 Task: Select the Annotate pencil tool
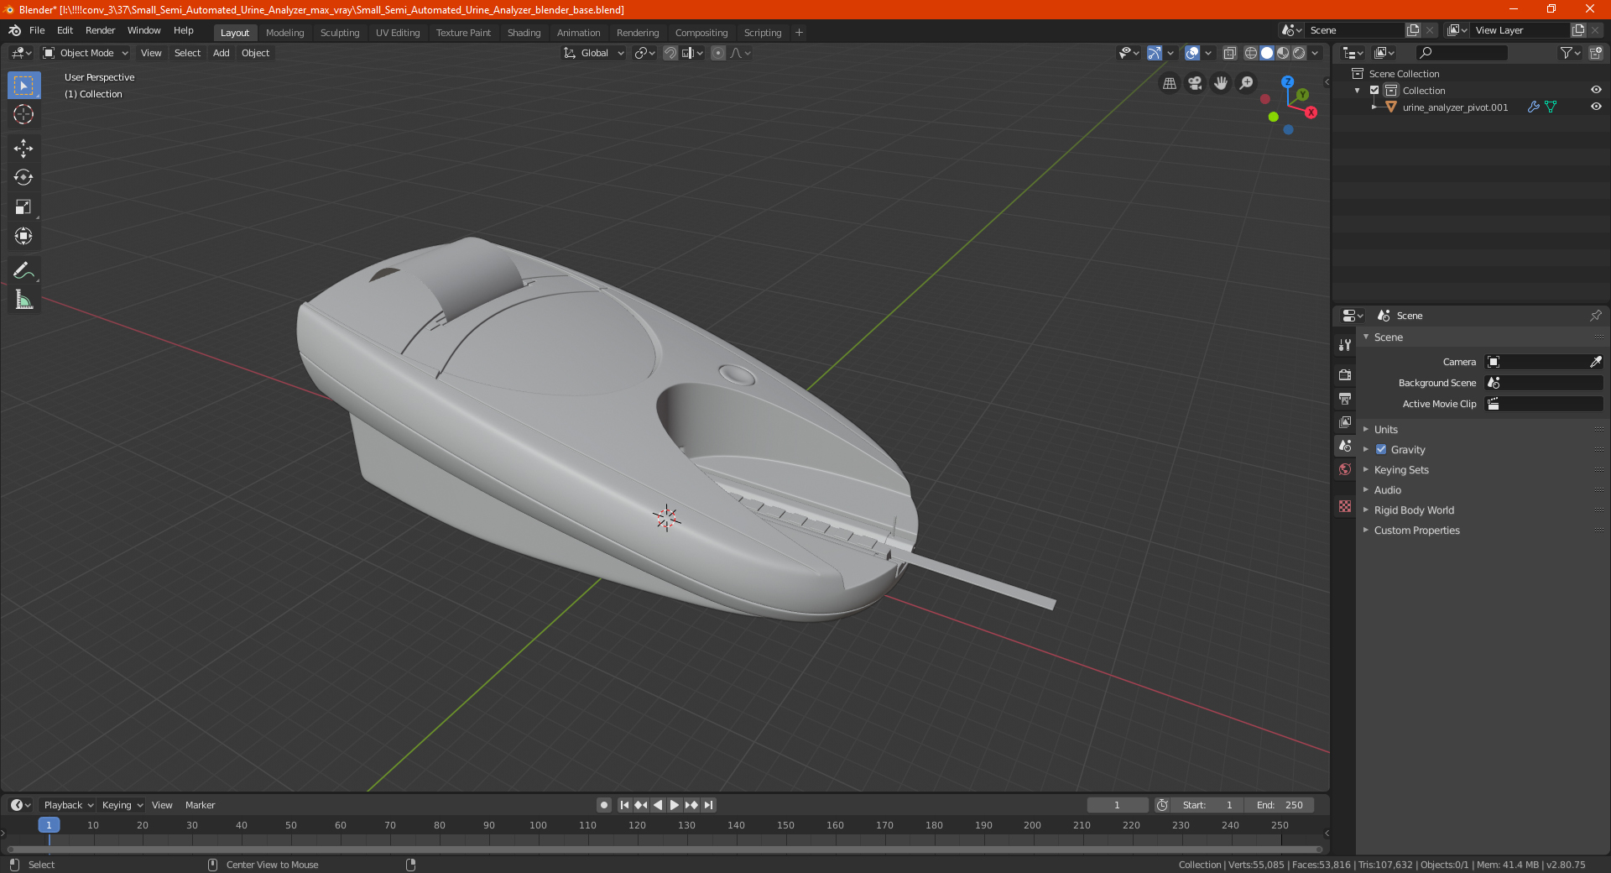coord(23,271)
